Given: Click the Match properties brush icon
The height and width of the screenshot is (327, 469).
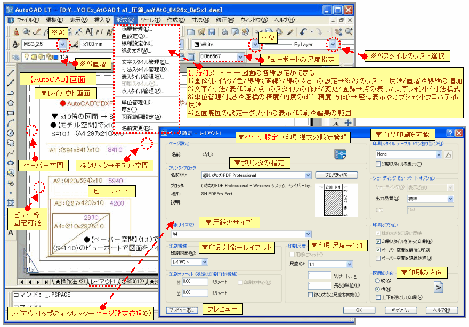Looking at the screenshot, I should [x=290, y=31].
